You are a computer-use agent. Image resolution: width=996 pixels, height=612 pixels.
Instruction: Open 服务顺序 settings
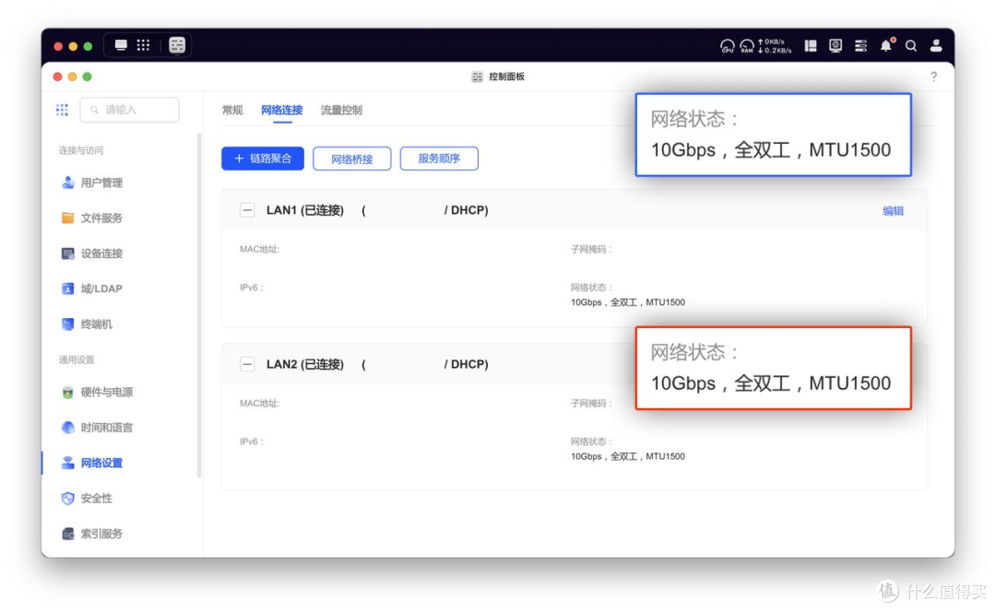pyautogui.click(x=439, y=159)
